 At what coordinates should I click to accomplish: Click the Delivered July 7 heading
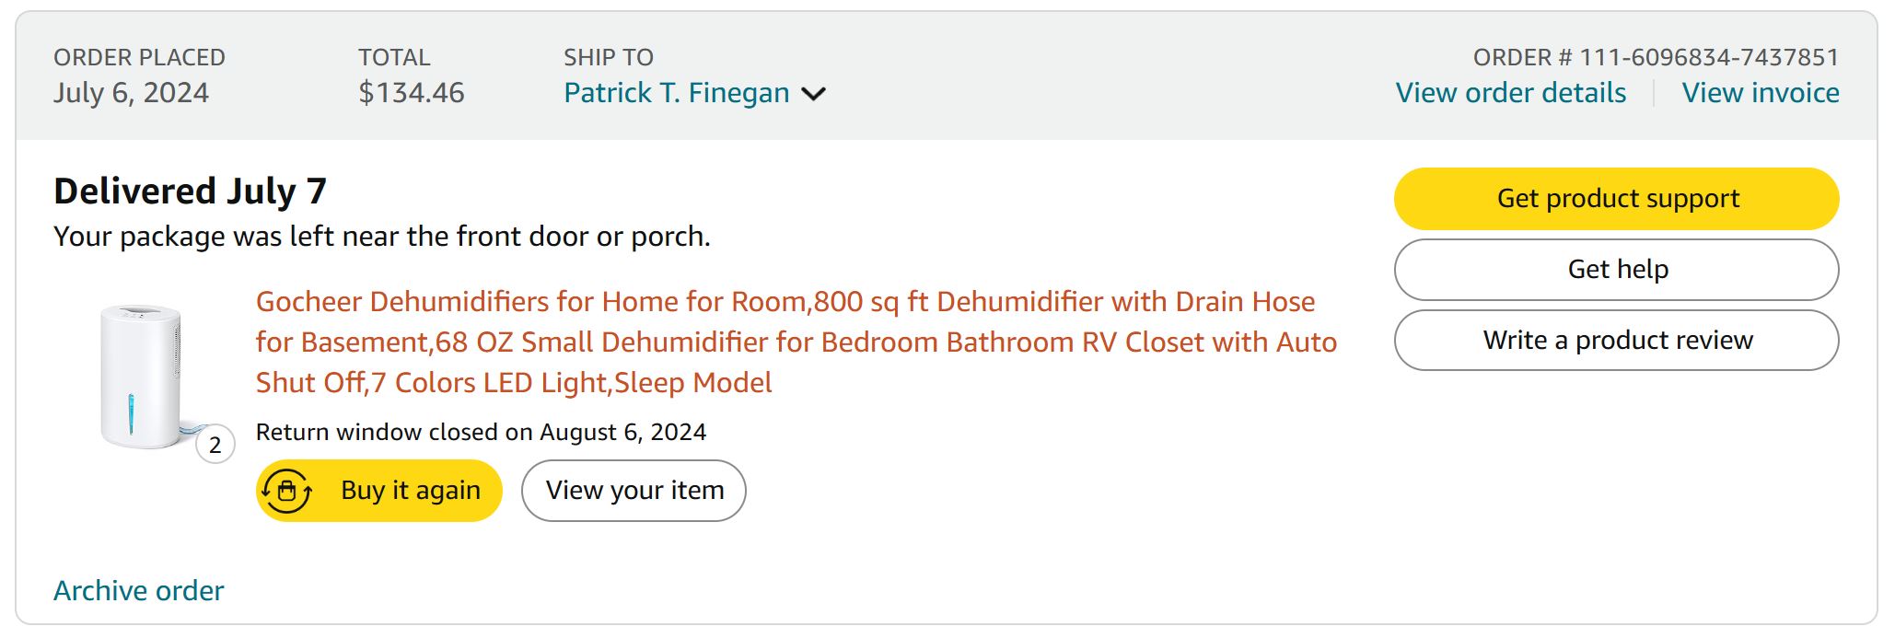tap(190, 191)
